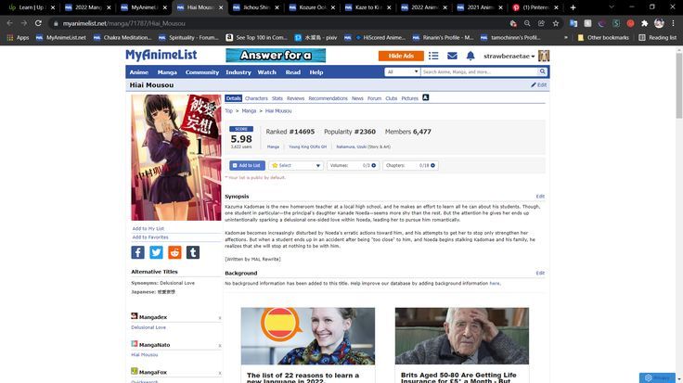Switch to the Recommendations tab
The image size is (683, 383).
pyautogui.click(x=328, y=98)
